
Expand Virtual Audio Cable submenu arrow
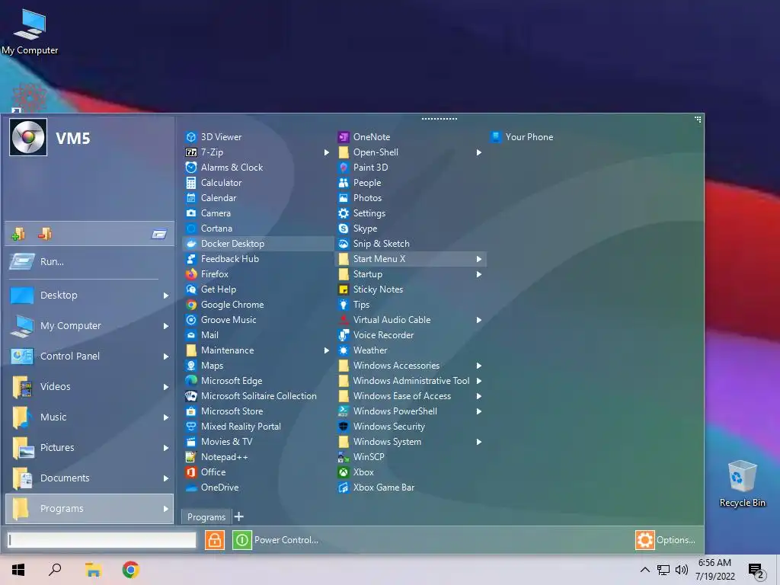click(478, 320)
